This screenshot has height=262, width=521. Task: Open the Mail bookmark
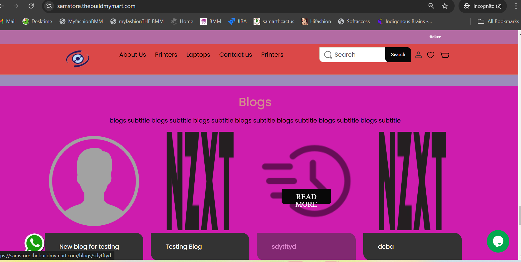coord(8,21)
